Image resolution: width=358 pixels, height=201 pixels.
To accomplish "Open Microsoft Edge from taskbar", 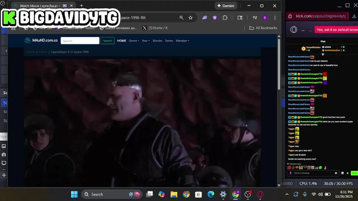I will coord(211,194).
